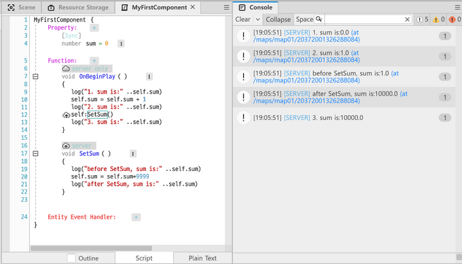Collapse the OnBeginPlay function block
Screen dimensions: 462x264
point(35,77)
